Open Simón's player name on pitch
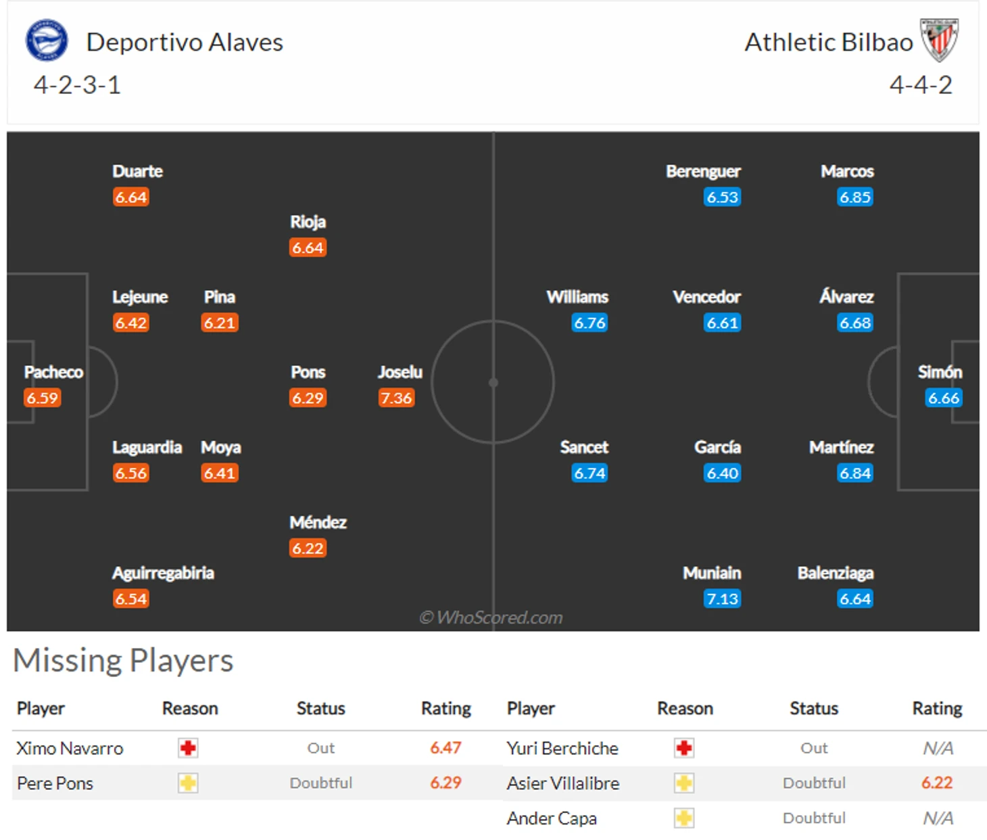 (940, 372)
